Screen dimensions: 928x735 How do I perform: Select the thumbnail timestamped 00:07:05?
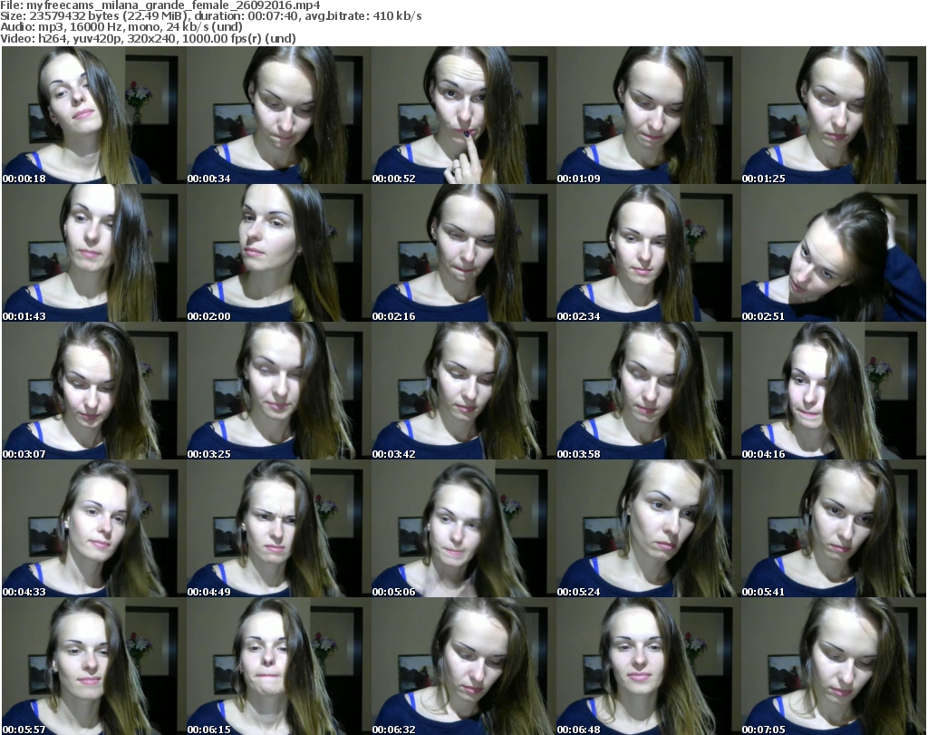pyautogui.click(x=834, y=666)
